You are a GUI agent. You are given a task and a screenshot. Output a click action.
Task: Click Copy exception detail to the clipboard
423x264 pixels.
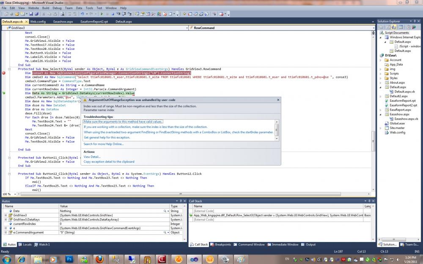click(x=109, y=162)
